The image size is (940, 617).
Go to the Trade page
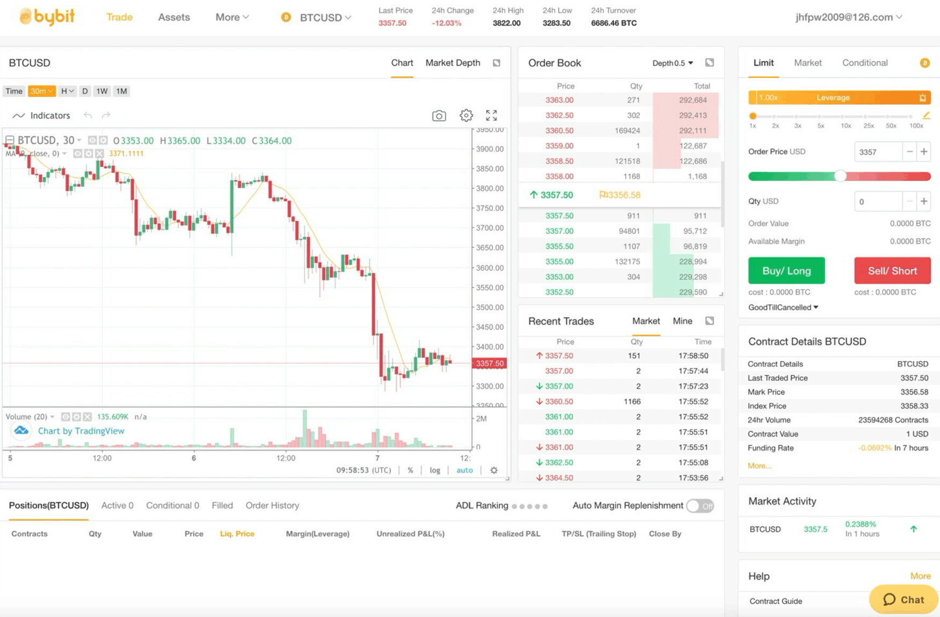click(x=119, y=17)
